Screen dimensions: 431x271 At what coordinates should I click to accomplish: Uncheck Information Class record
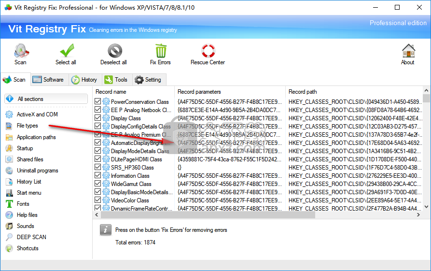coord(97,175)
